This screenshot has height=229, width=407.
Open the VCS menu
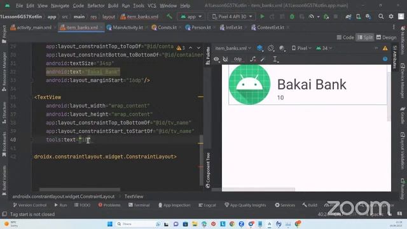coord(152,6)
